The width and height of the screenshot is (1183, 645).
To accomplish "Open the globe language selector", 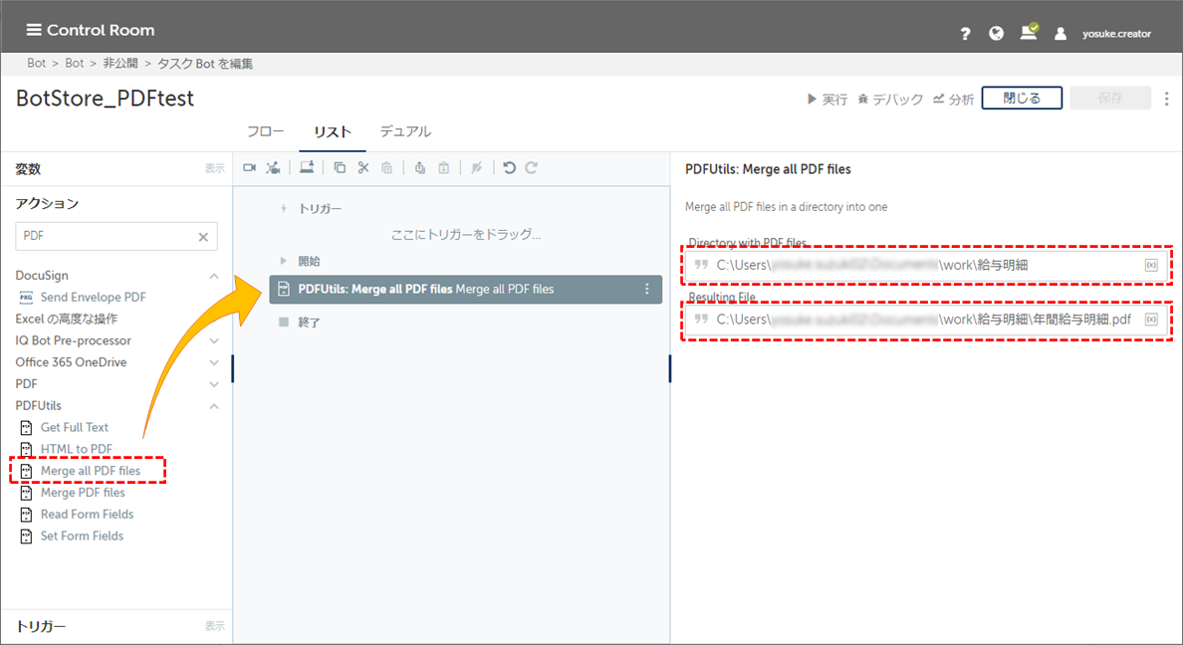I will (997, 33).
